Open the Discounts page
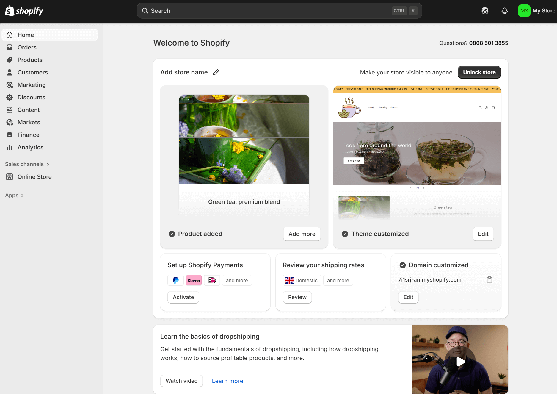The height and width of the screenshot is (394, 557). pos(32,97)
